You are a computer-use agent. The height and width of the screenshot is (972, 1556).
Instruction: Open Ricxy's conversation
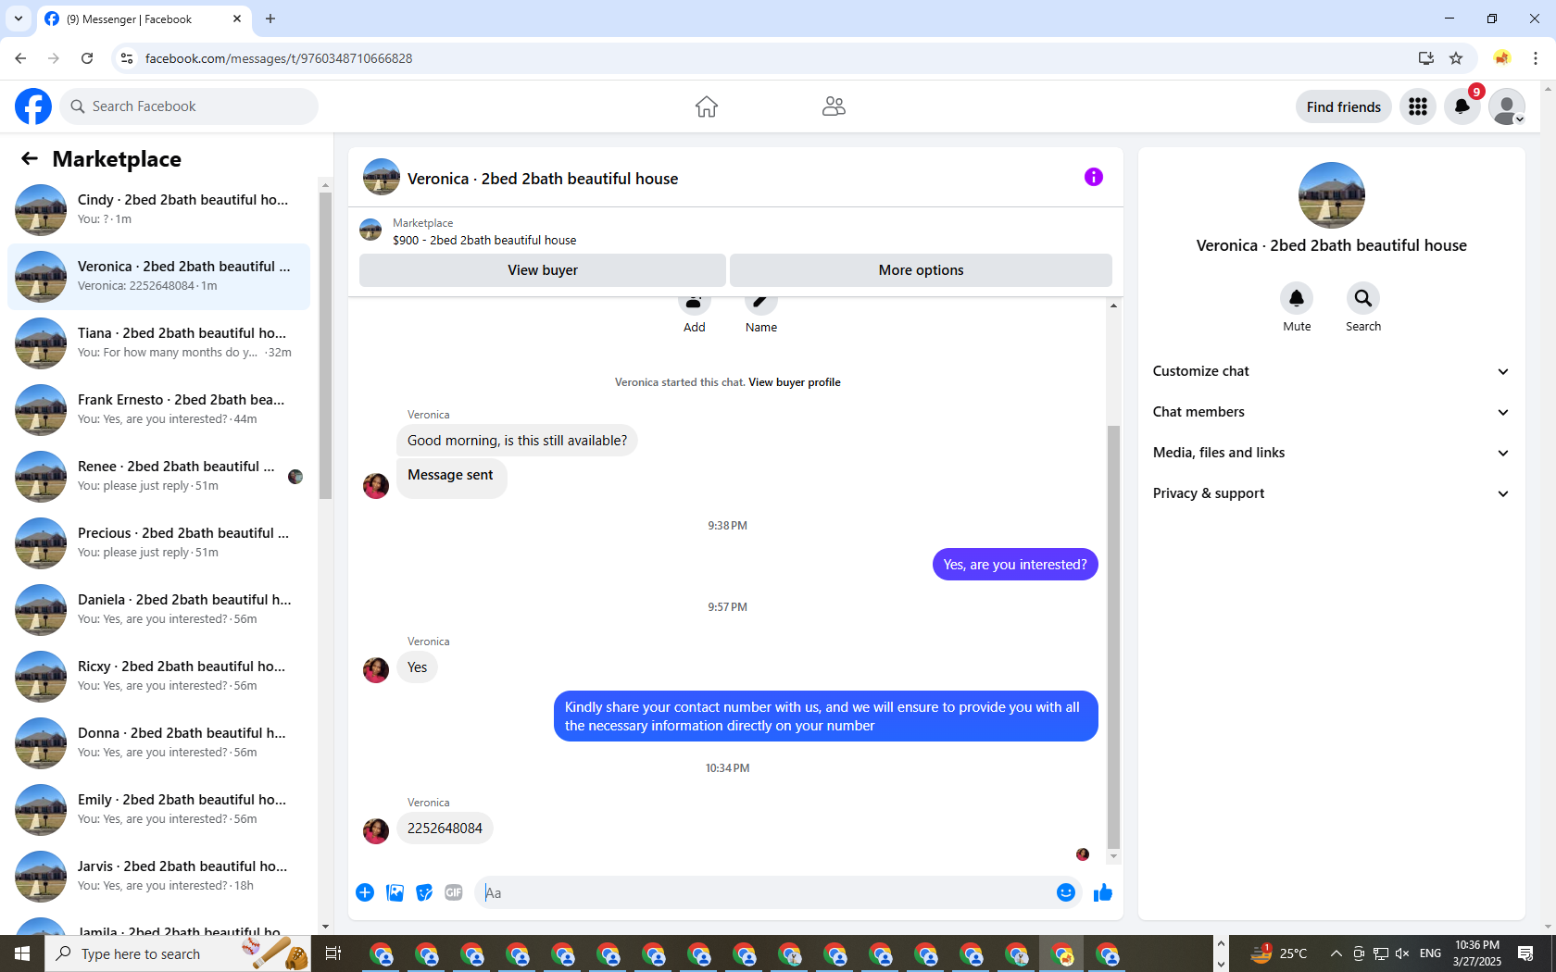point(159,677)
